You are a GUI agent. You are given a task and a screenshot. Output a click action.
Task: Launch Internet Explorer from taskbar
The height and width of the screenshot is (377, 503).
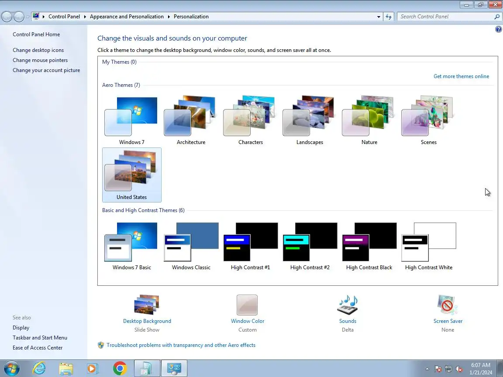(x=39, y=368)
